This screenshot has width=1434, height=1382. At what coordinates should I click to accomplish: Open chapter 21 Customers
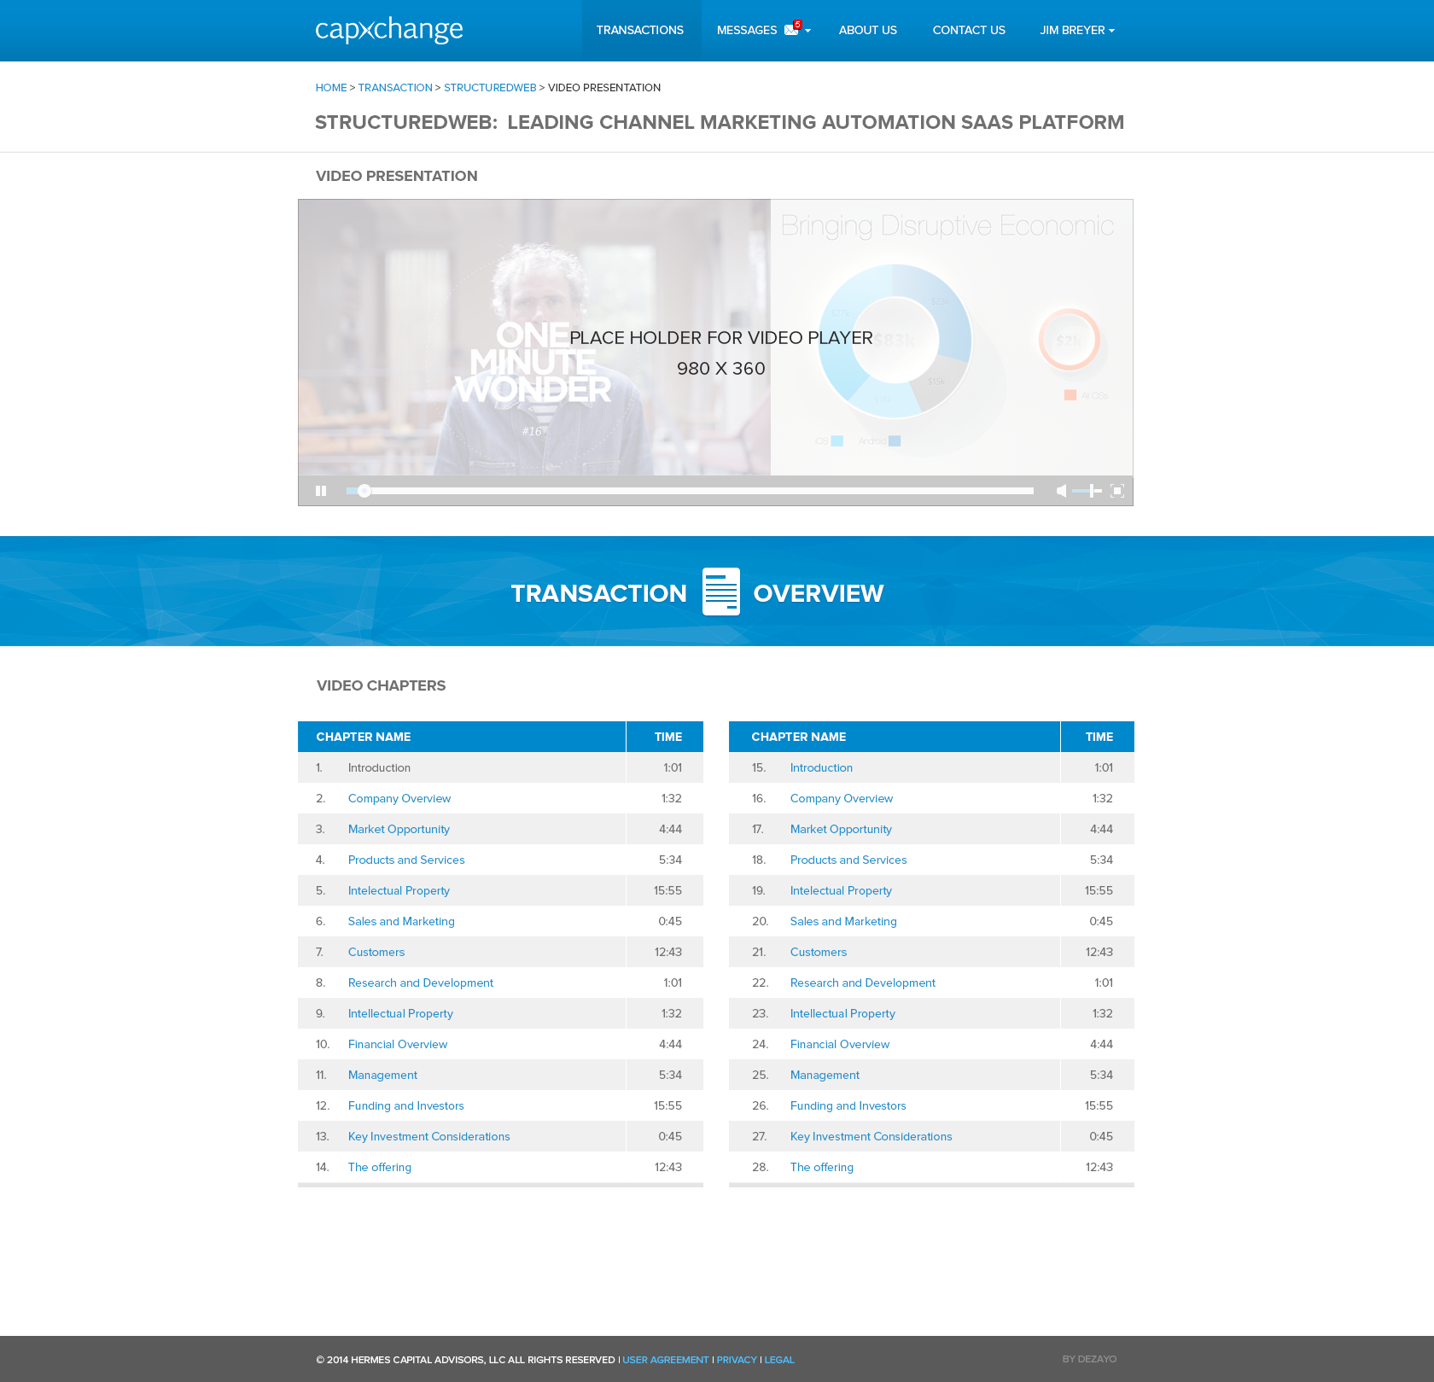pyautogui.click(x=819, y=952)
